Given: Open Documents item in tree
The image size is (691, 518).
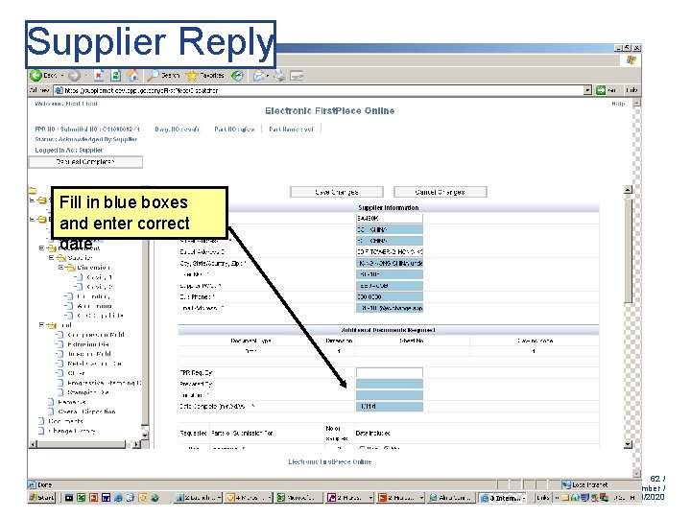Looking at the screenshot, I should [65, 421].
